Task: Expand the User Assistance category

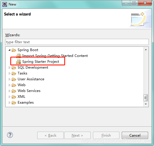Action: click(9, 79)
